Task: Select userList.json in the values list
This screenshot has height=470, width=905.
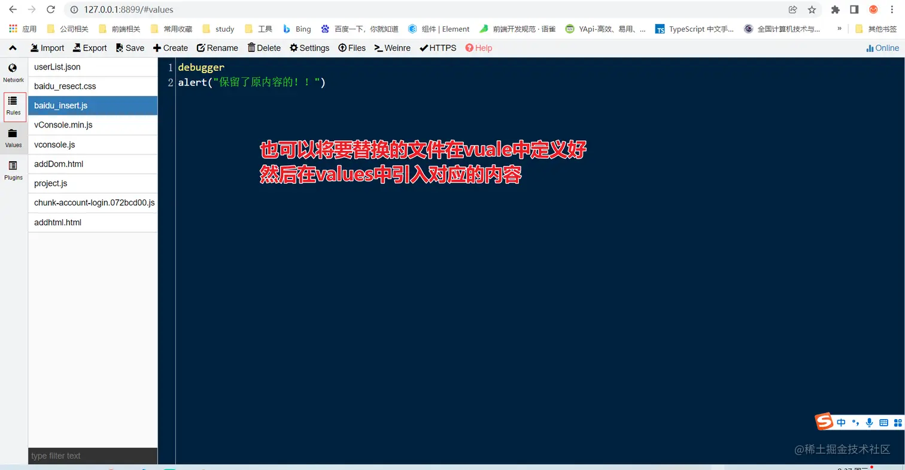Action: 93,67
